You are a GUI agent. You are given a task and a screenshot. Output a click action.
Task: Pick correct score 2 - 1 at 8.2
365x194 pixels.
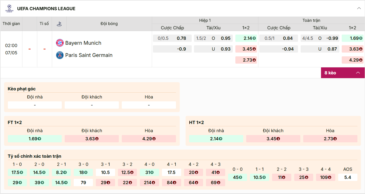pos(61,173)
